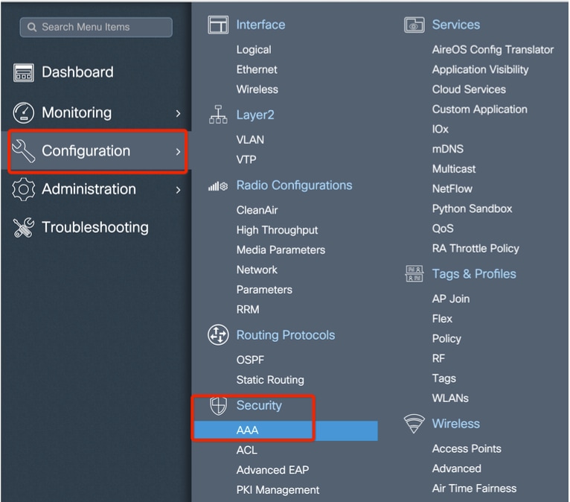Expand the Monitoring menu arrow
The width and height of the screenshot is (570, 502).
click(x=178, y=113)
